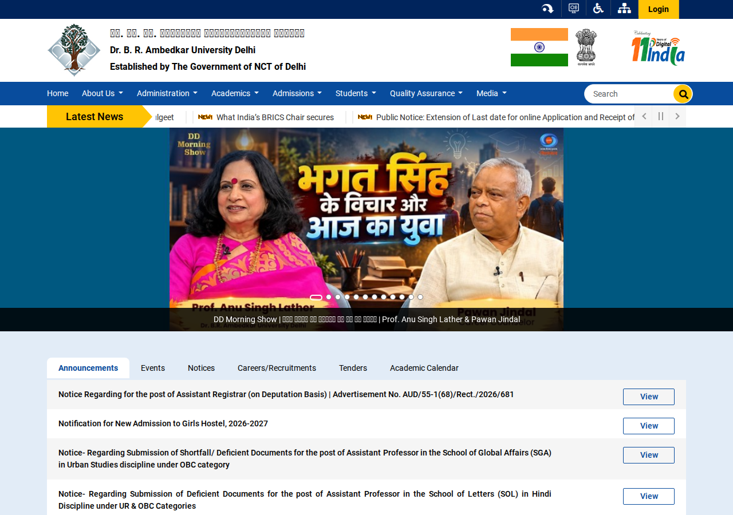Image resolution: width=733 pixels, height=515 pixels.
Task: Switch to the Events tab
Action: click(153, 368)
